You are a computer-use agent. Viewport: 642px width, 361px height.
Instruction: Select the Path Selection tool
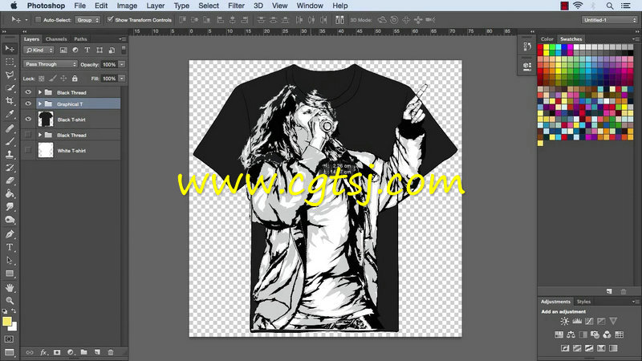[x=10, y=260]
